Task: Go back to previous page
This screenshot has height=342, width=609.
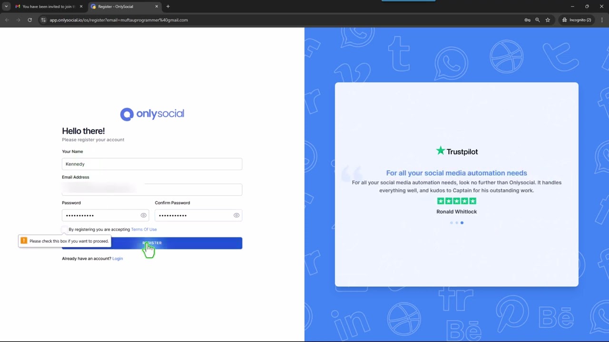Action: click(7, 20)
